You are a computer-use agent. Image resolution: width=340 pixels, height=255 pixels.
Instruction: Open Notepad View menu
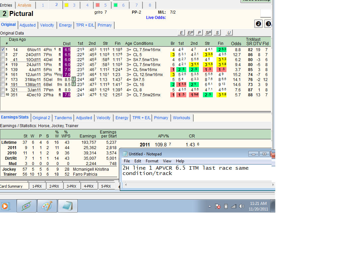pyautogui.click(x=167, y=161)
